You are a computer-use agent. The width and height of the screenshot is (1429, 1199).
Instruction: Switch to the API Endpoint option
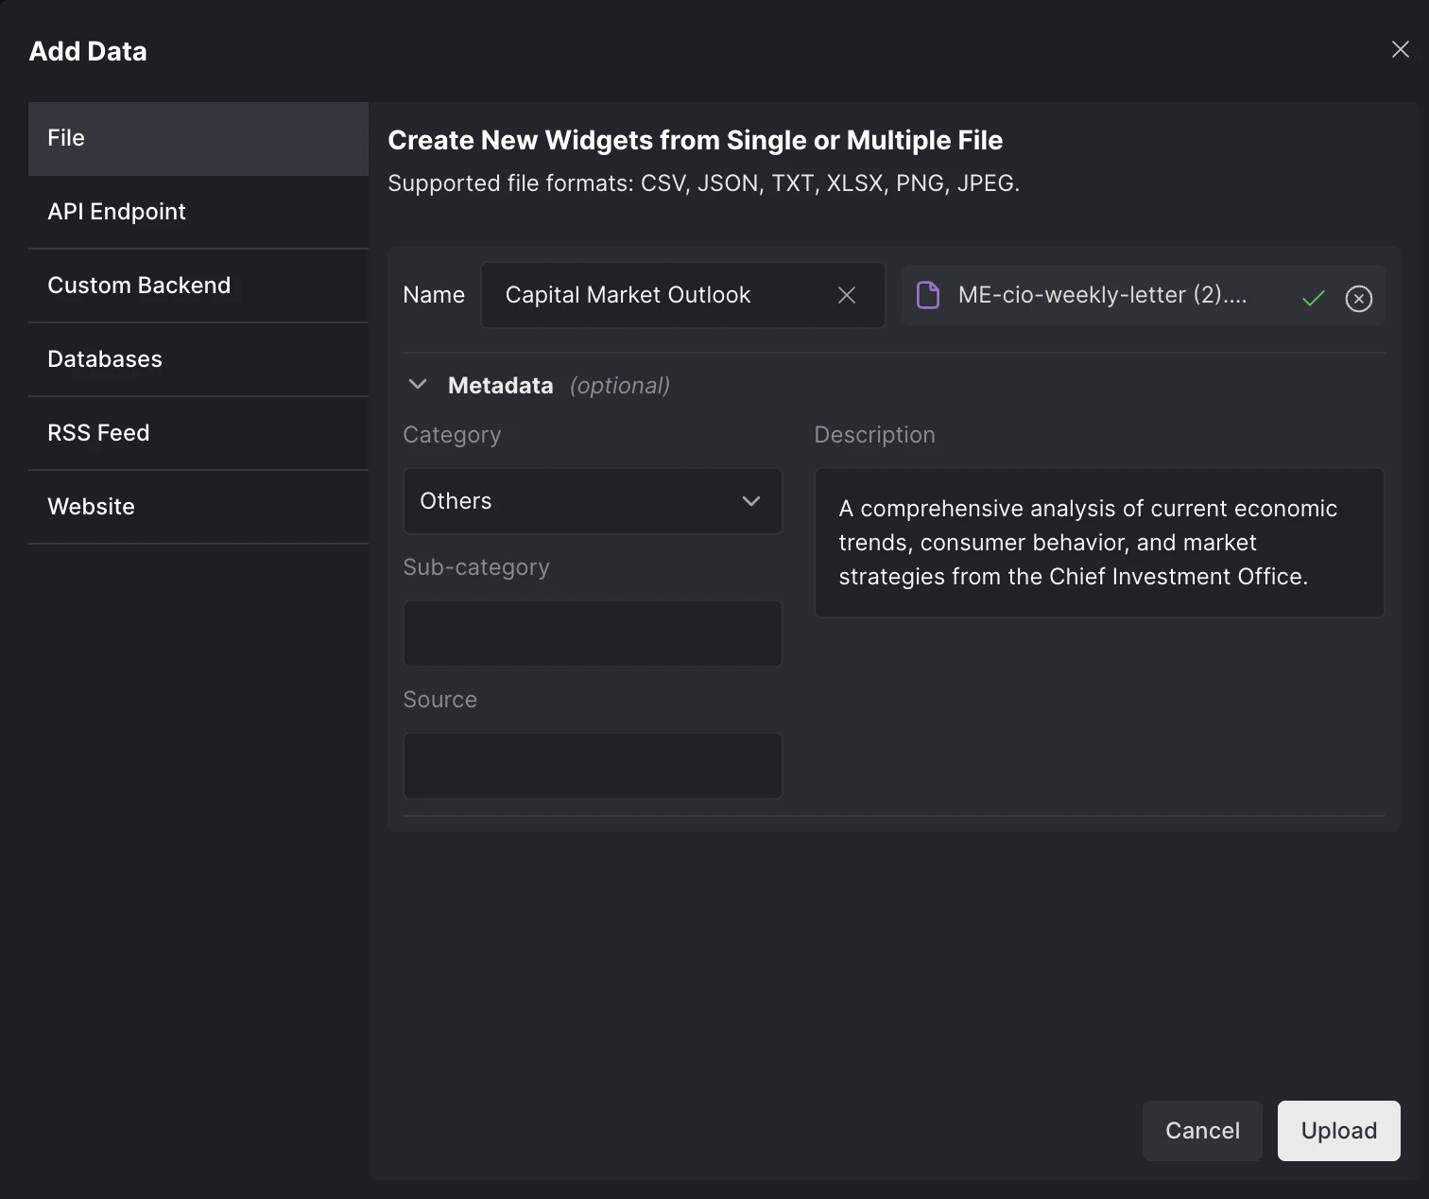click(198, 212)
